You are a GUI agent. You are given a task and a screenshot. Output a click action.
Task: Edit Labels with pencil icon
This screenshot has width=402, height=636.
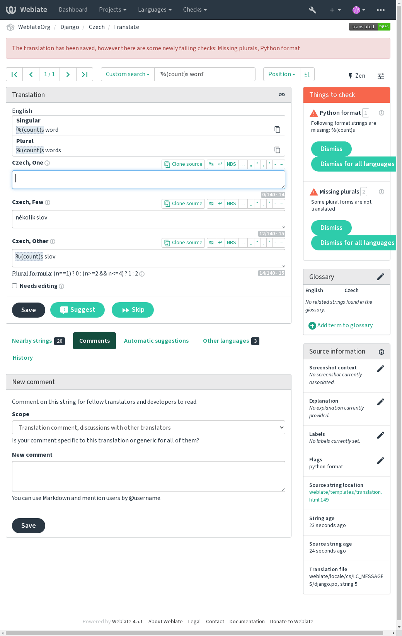[381, 435]
